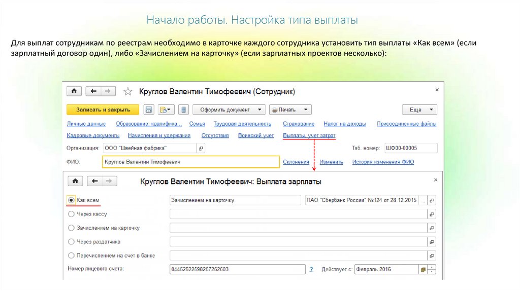The width and height of the screenshot is (520, 291).
Task: Click Таб. номер field ШФ00-00005
Action: 411,149
